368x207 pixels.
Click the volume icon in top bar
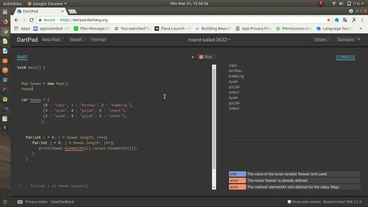pos(341,3)
